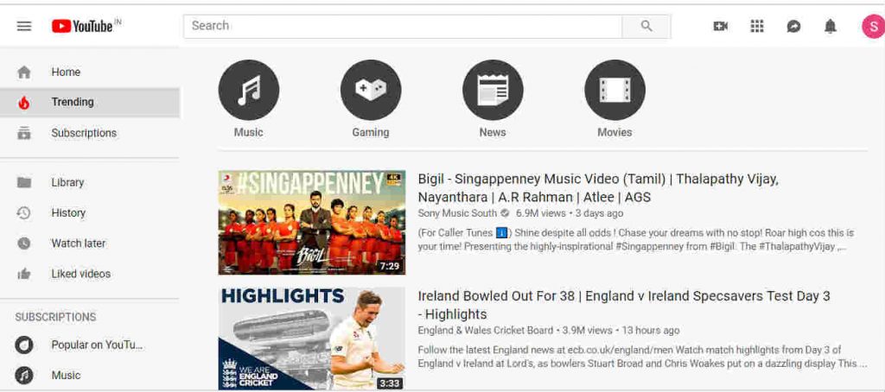
Task: Open the Music category circle icon
Action: point(249,91)
